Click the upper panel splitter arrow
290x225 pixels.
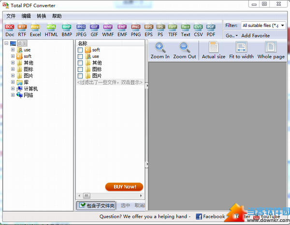tap(146, 86)
